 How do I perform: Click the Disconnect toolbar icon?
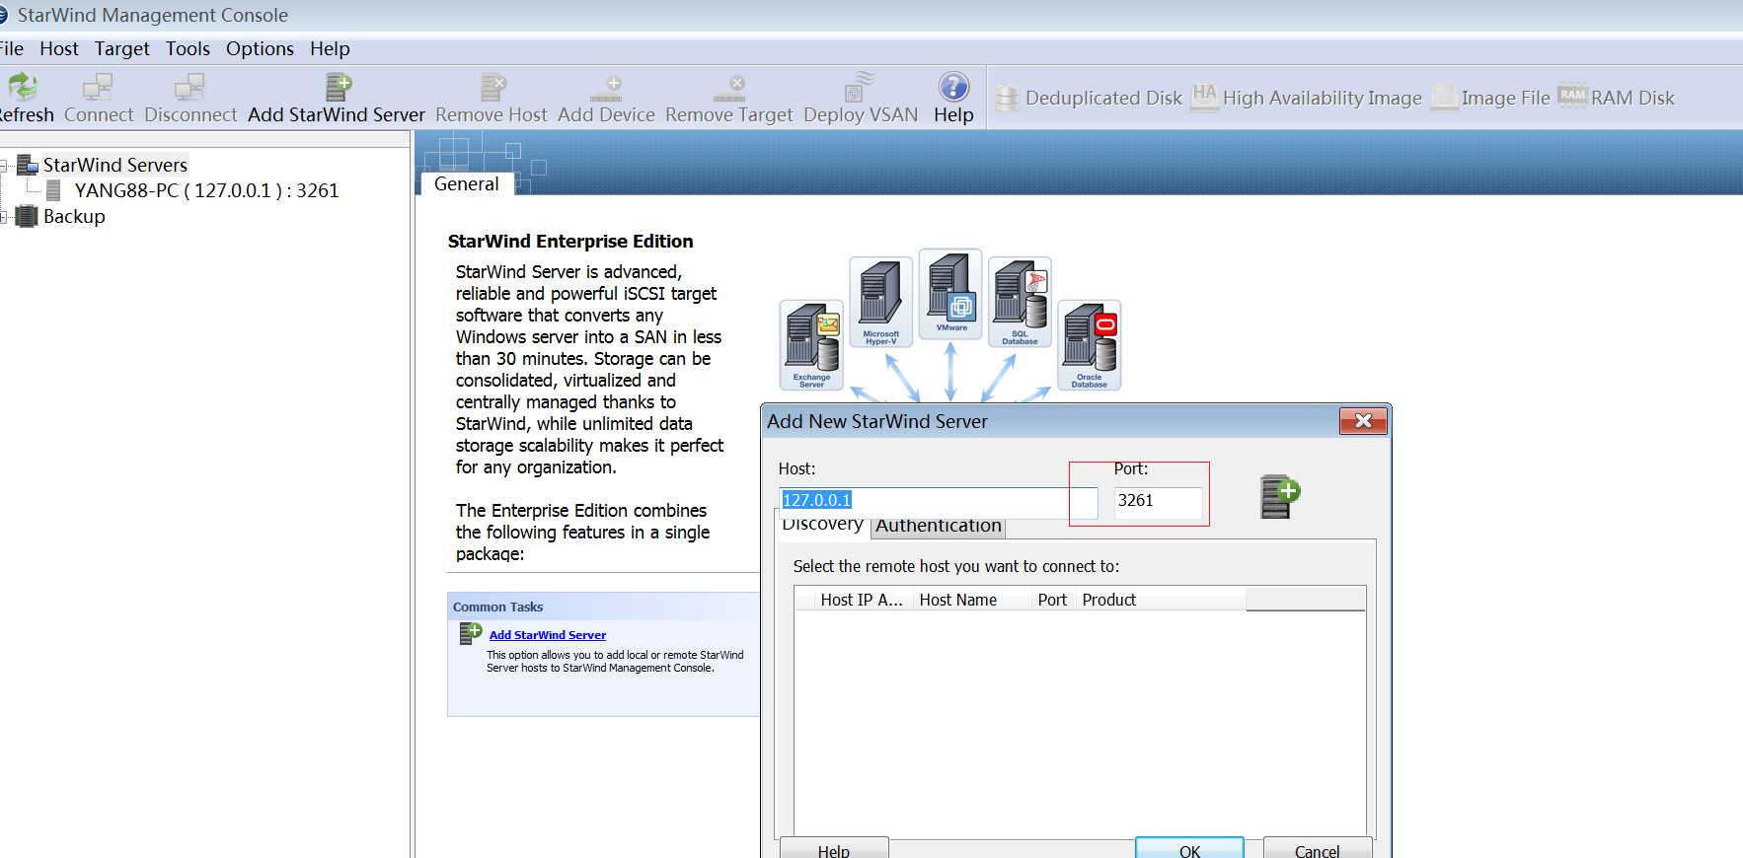tap(189, 87)
